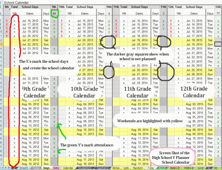Select the Sheet1 tab
Image resolution: width=222 pixels, height=170 pixels.
point(24,168)
